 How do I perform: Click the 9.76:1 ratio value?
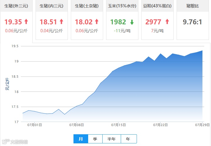(x=192, y=22)
